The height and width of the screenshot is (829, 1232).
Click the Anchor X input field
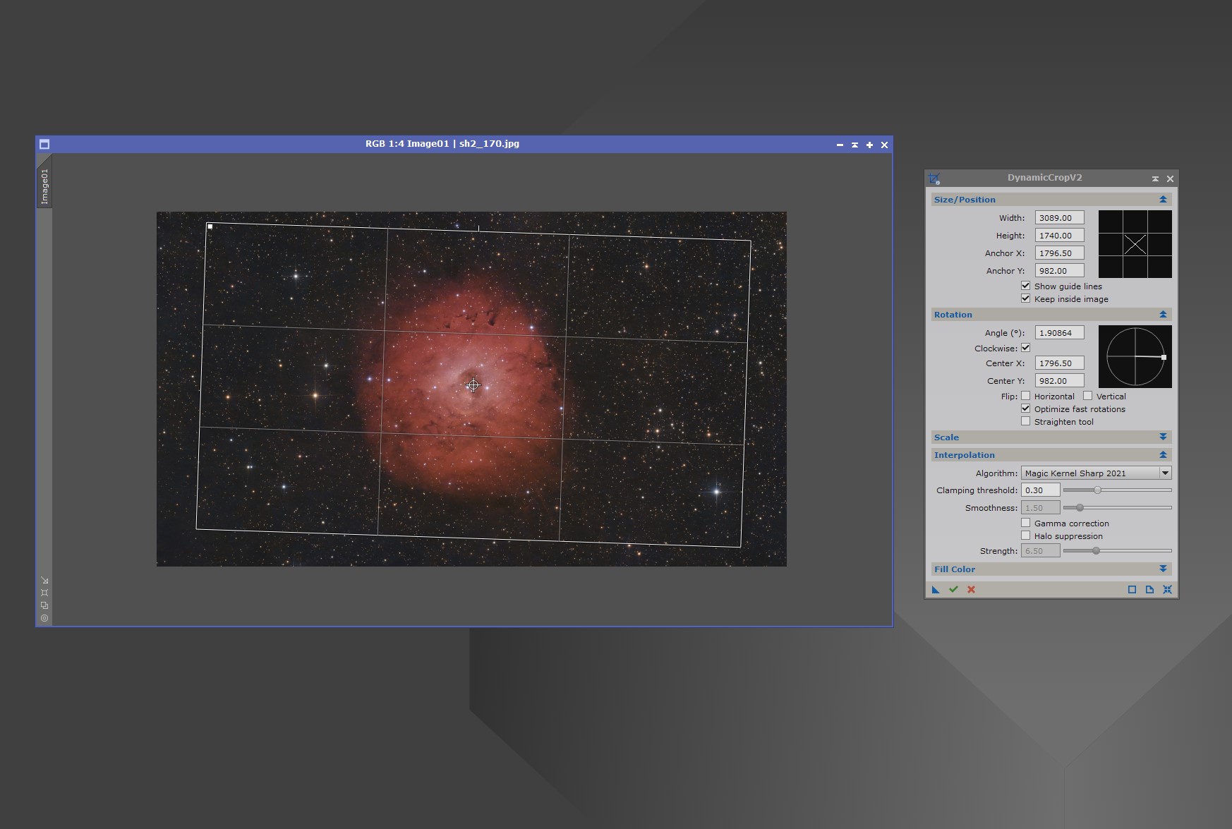[1059, 253]
